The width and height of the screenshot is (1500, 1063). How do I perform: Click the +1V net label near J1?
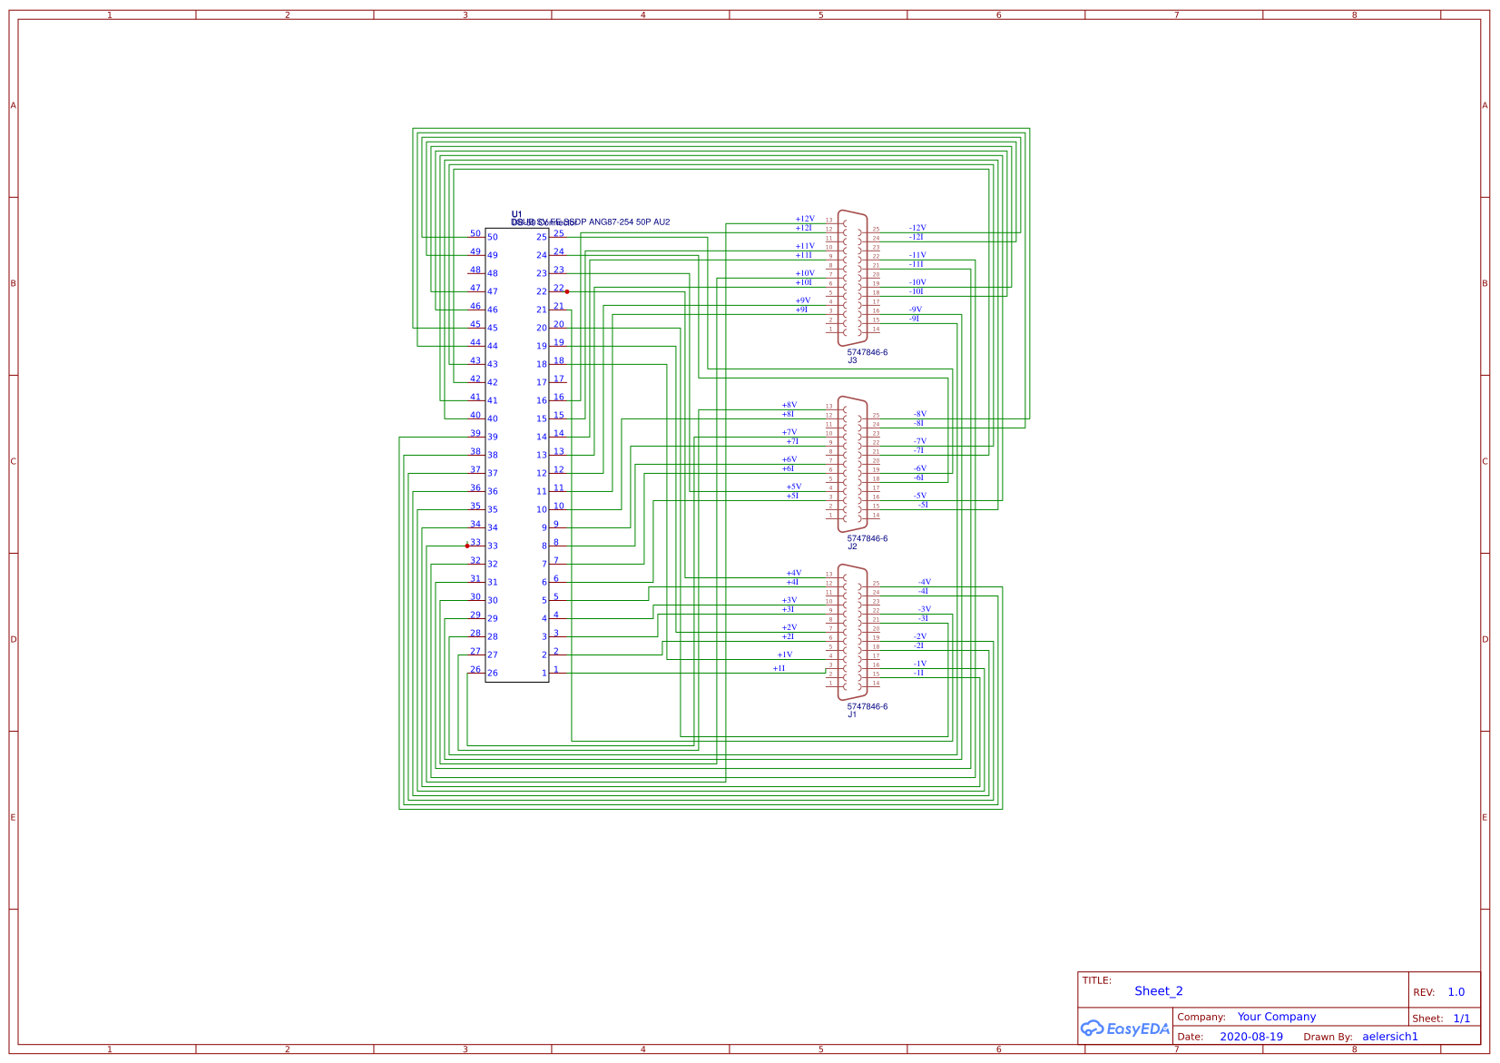pos(786,654)
